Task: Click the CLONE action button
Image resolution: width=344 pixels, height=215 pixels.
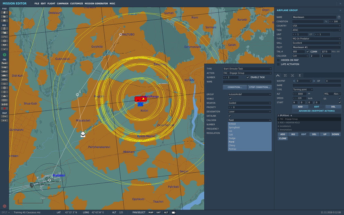Action: click(x=282, y=138)
